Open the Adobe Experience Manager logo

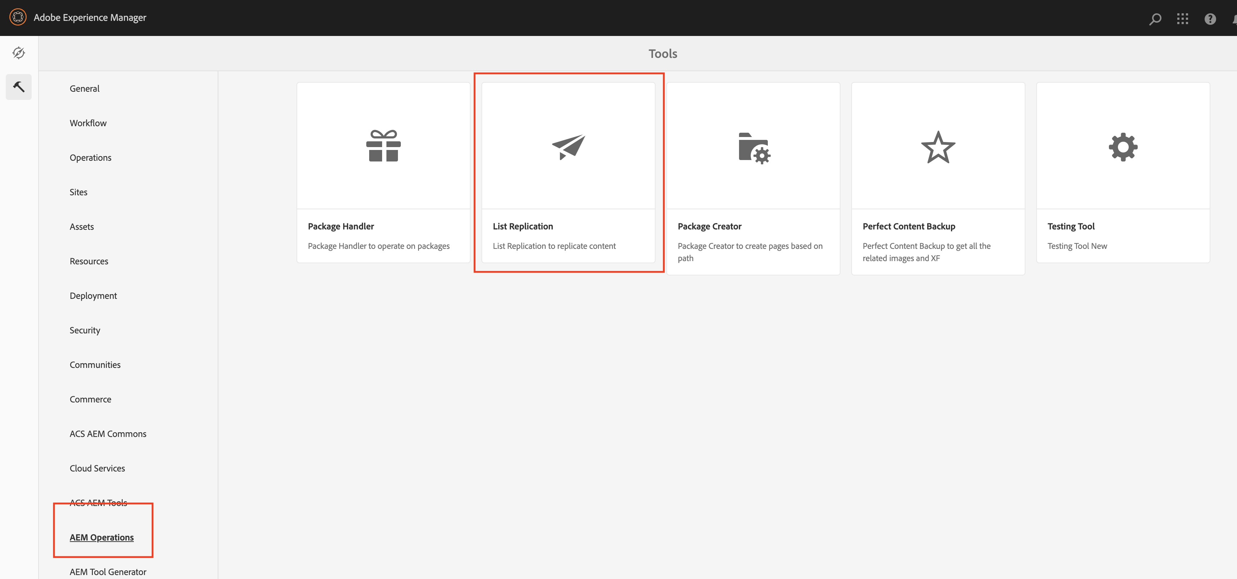pos(18,17)
